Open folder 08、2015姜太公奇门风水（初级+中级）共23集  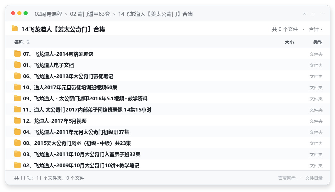coord(77,143)
